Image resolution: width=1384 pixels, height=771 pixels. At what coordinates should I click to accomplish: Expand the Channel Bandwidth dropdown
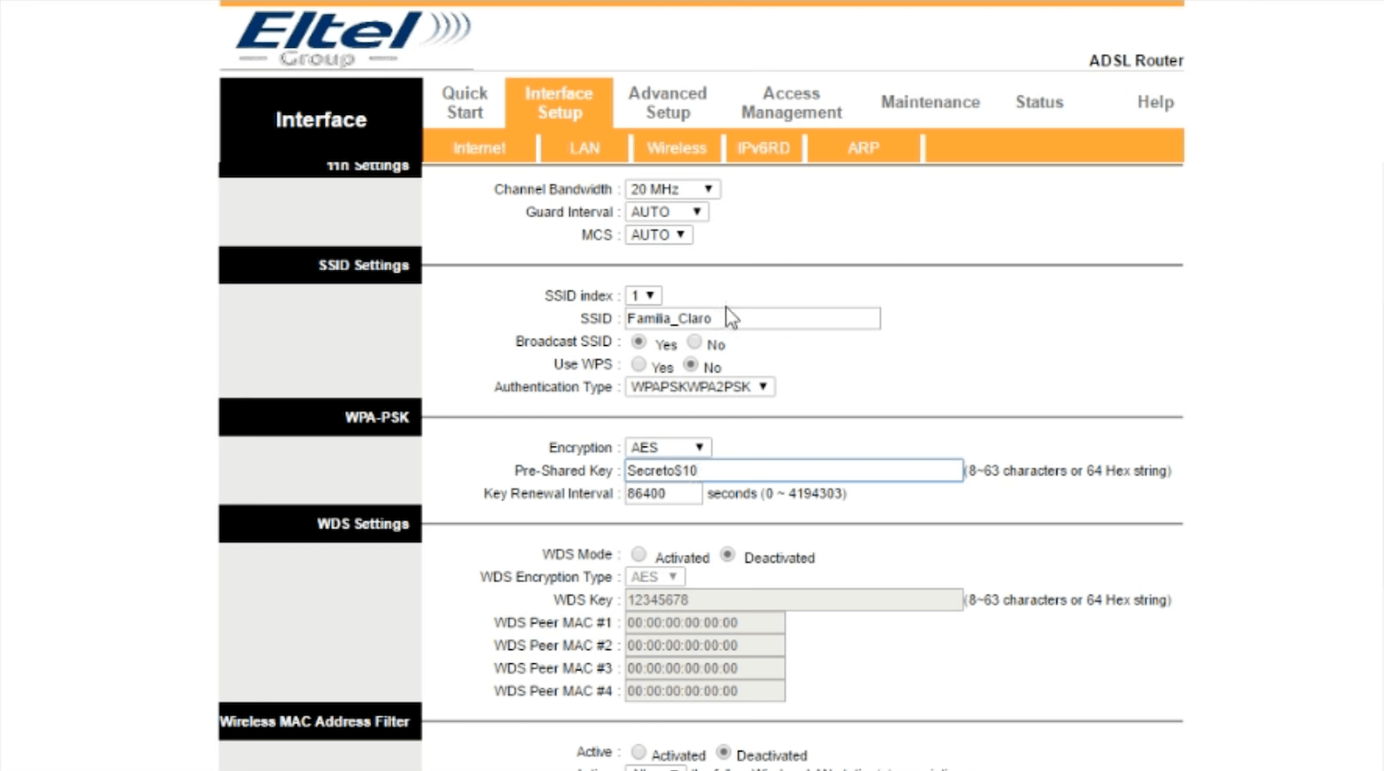[x=673, y=189]
